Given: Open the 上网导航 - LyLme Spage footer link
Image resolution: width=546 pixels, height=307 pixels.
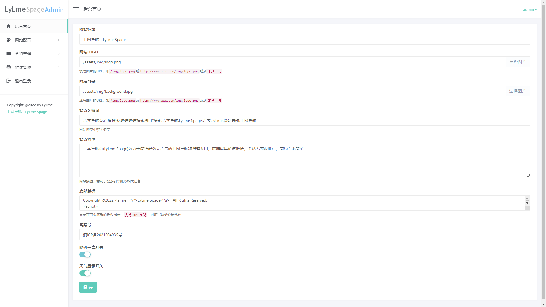Looking at the screenshot, I should tap(27, 112).
